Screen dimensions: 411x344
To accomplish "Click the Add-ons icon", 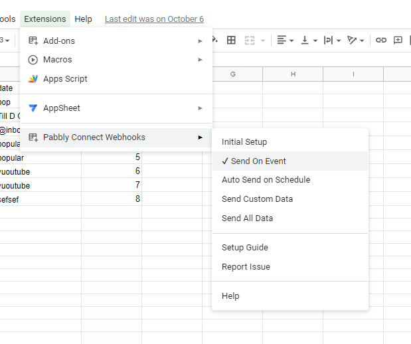I will pos(33,41).
